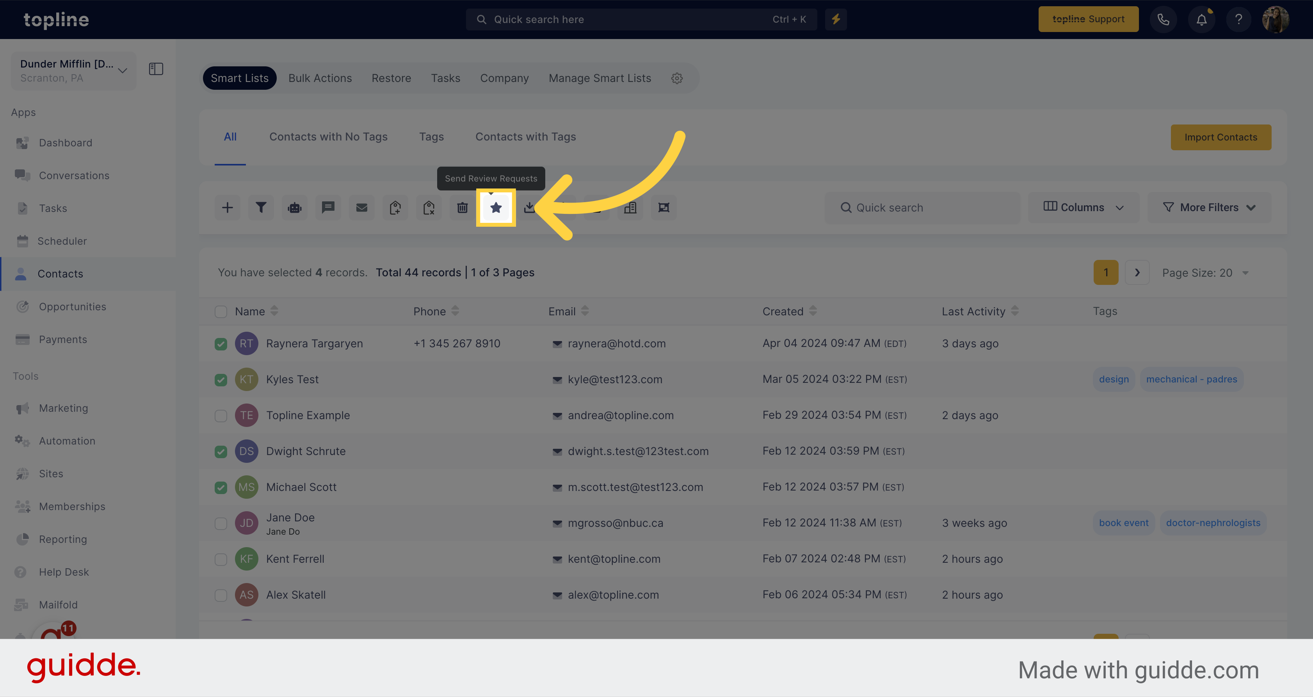Viewport: 1313px width, 697px height.
Task: Toggle checkbox for Topline Example contact
Action: tap(221, 415)
